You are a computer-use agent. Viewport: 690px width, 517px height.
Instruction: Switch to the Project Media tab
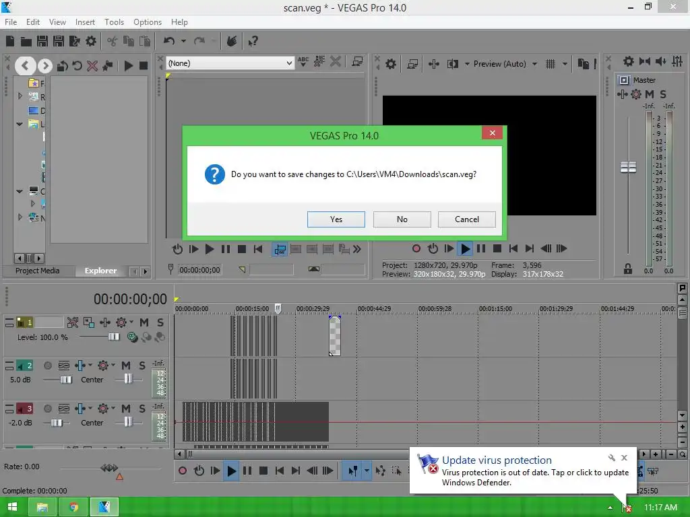(x=38, y=271)
